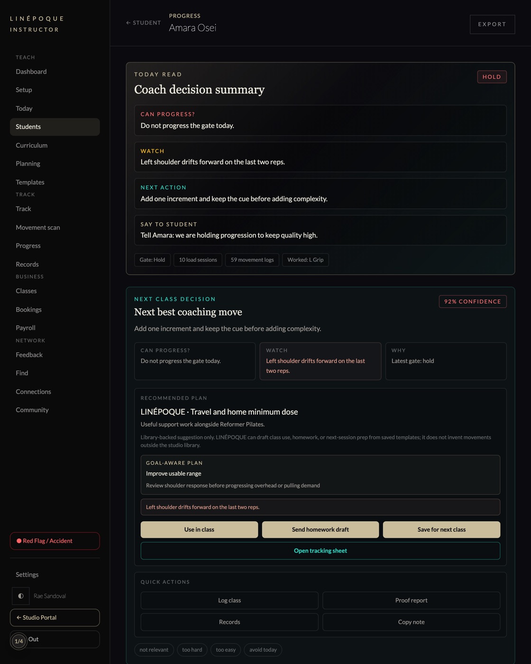Screen dimensions: 531x664
Task: Click the Export button
Action: point(492,24)
